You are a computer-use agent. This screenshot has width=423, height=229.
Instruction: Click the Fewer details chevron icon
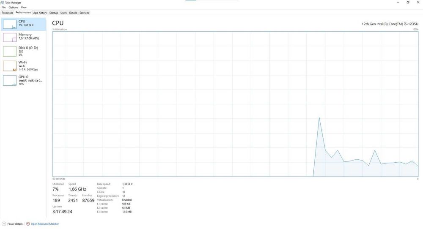click(x=4, y=224)
